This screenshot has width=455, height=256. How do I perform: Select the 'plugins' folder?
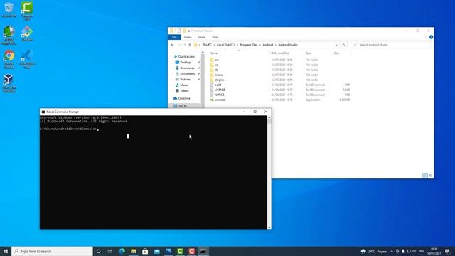click(x=219, y=80)
